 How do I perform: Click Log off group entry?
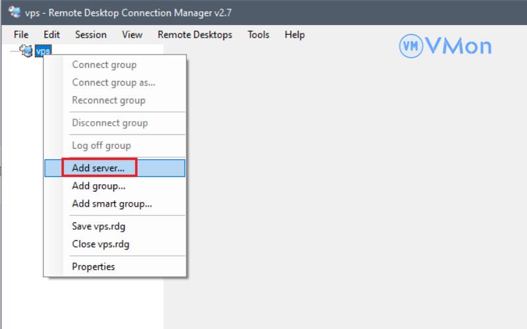(115, 145)
